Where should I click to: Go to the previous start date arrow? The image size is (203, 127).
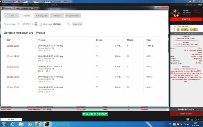pyautogui.click(x=18, y=24)
